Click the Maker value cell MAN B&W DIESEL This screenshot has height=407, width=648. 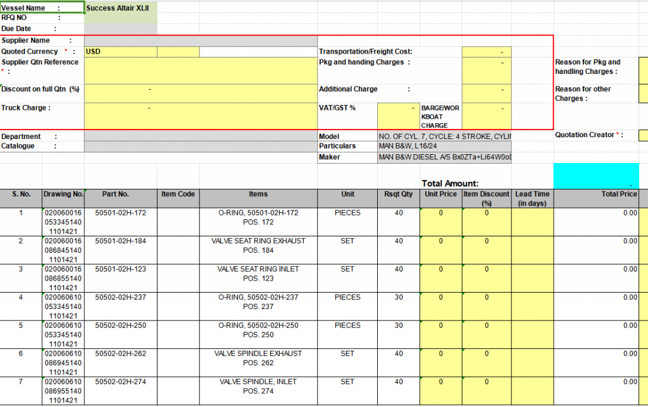click(444, 157)
